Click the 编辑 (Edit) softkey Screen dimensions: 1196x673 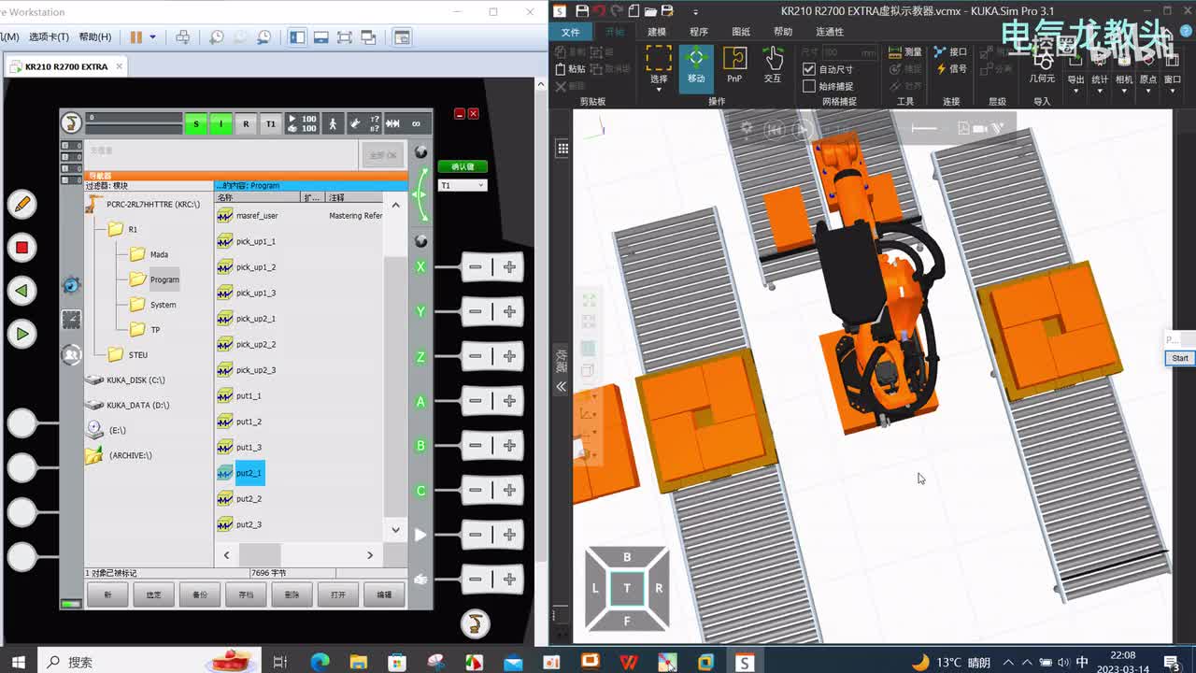(x=384, y=594)
